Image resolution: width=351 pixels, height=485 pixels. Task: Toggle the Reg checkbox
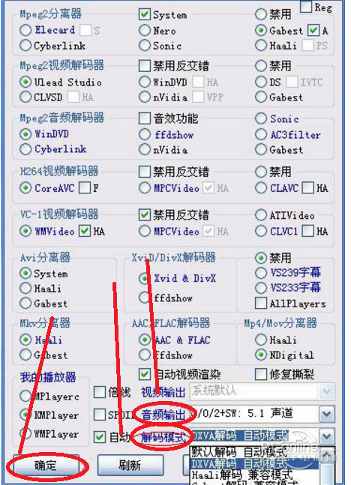[x=306, y=7]
